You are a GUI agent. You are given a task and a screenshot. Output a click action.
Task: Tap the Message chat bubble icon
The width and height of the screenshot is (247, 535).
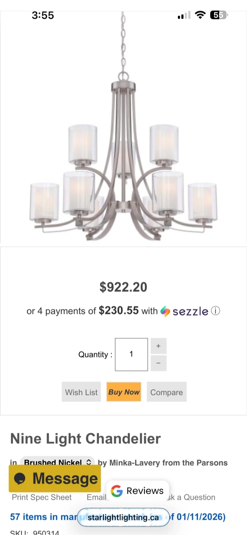[20, 479]
